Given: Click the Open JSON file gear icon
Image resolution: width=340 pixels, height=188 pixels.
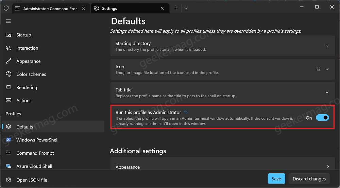Looking at the screenshot, I should (8, 180).
